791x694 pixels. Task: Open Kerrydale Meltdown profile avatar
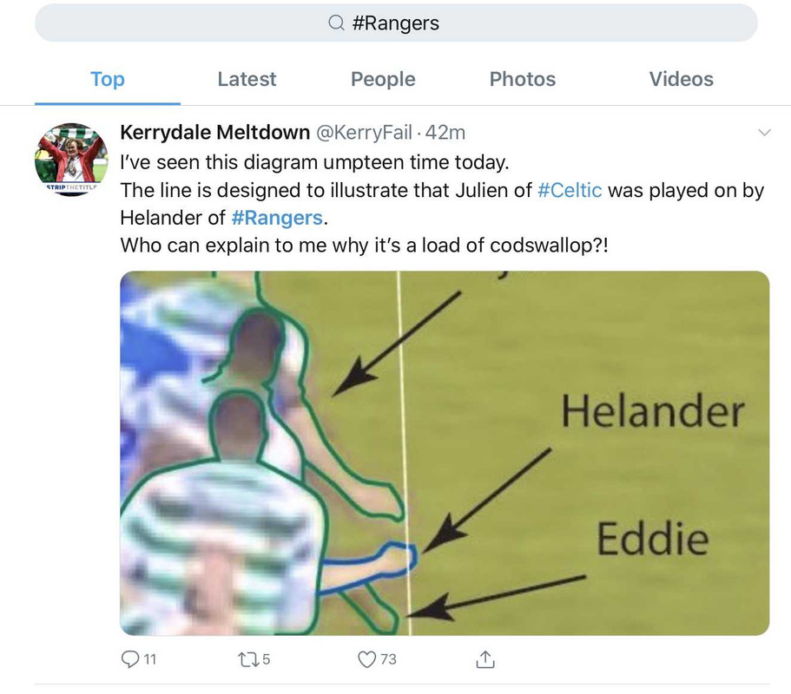[71, 160]
